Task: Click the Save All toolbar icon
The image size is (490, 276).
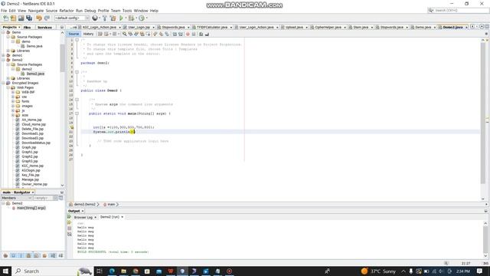Action: coord(29,18)
